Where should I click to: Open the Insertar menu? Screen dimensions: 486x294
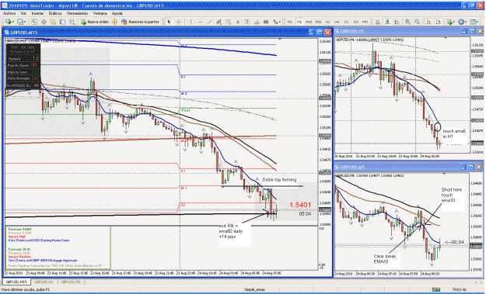pos(37,14)
